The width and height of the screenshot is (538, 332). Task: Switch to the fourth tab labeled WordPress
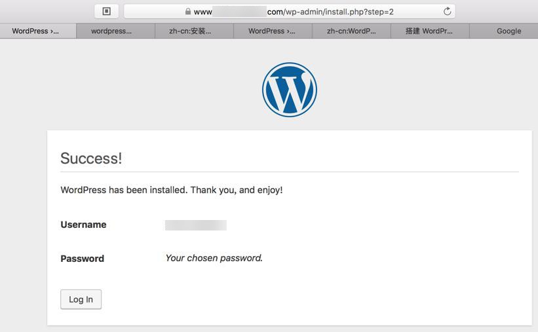tap(272, 31)
